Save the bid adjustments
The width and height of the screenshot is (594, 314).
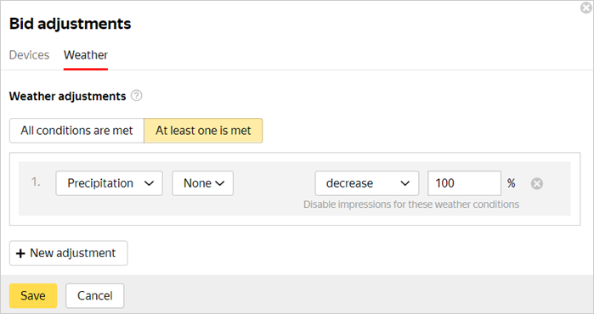tap(33, 295)
